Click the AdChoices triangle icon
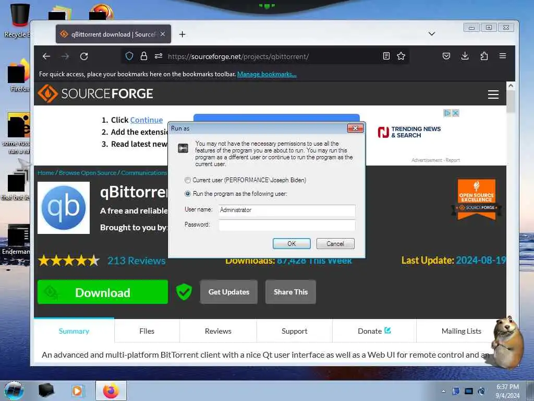This screenshot has height=401, width=534. tap(447, 113)
